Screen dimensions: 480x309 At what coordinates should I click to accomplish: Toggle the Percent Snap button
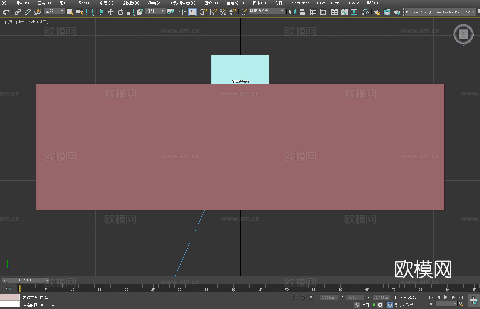[223, 12]
